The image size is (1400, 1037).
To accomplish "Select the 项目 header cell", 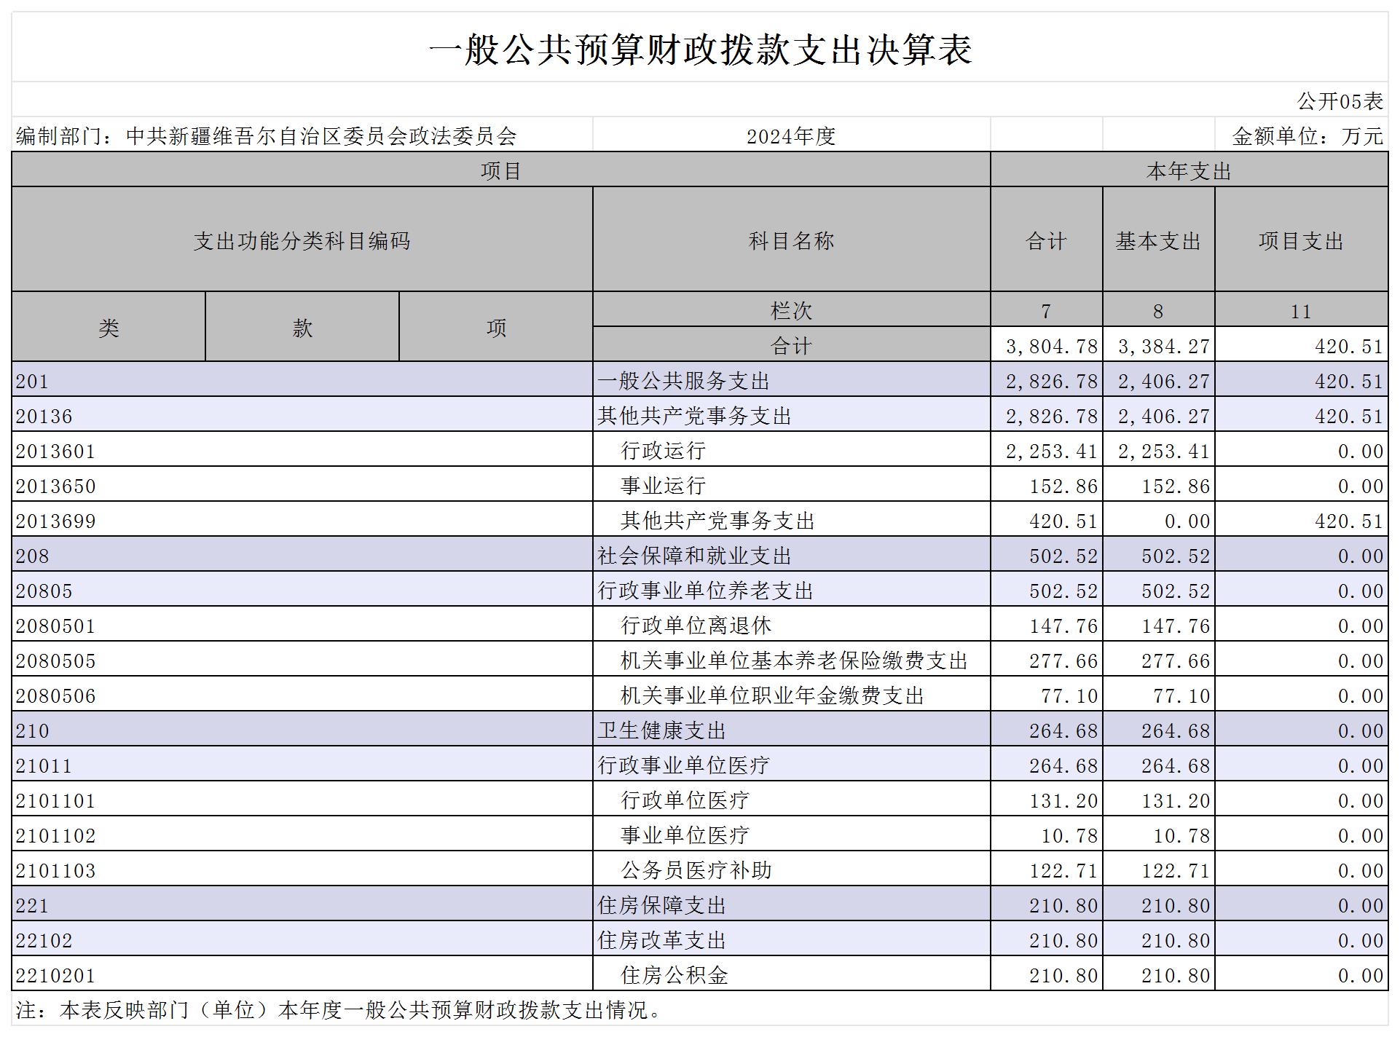I will [500, 170].
